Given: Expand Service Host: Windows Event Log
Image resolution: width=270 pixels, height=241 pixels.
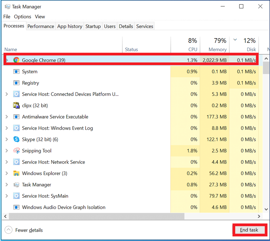Looking at the screenshot, I should [7, 128].
